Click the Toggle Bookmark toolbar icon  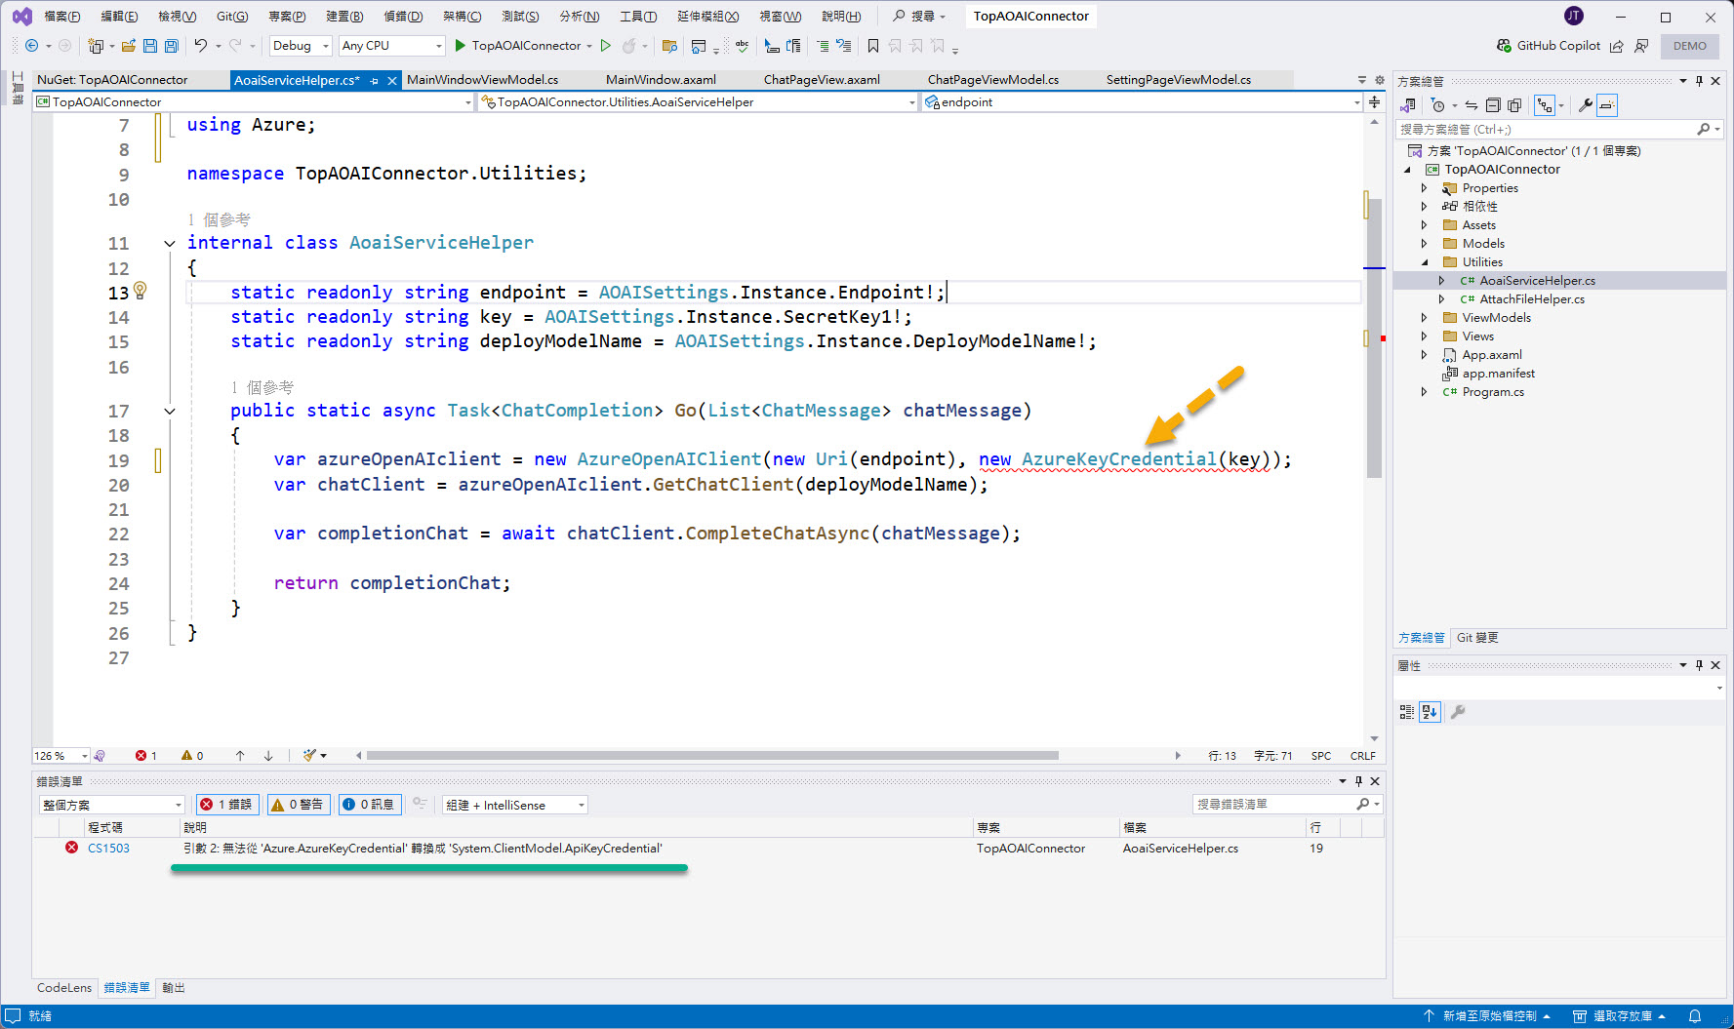click(x=873, y=46)
